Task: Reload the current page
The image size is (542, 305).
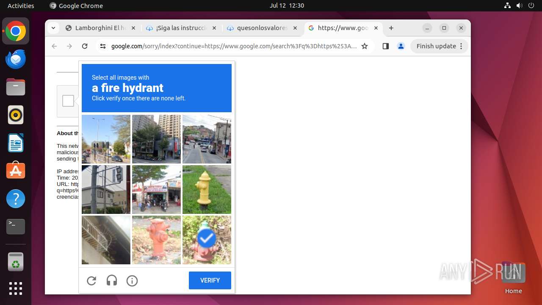Action: click(x=85, y=46)
